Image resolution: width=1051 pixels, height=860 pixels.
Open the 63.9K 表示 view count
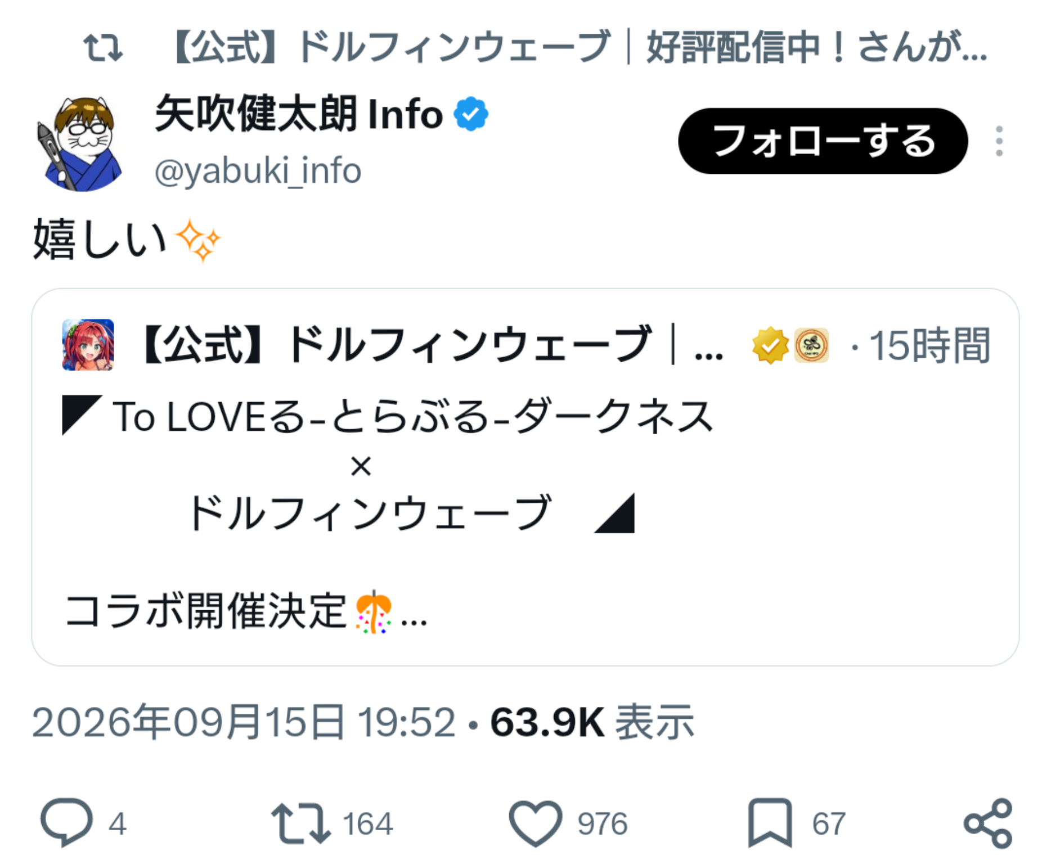[592, 722]
